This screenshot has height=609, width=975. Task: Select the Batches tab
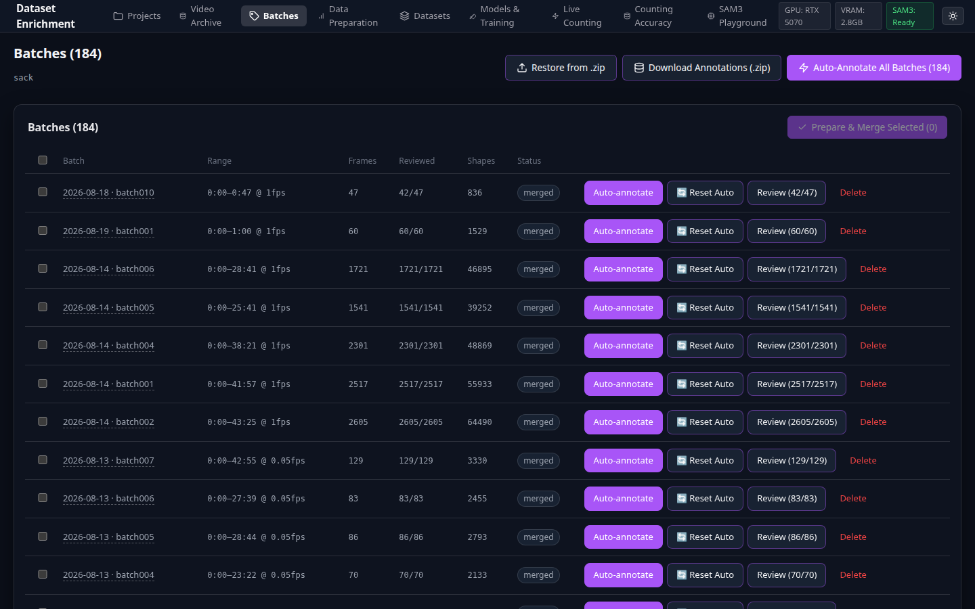[274, 16]
